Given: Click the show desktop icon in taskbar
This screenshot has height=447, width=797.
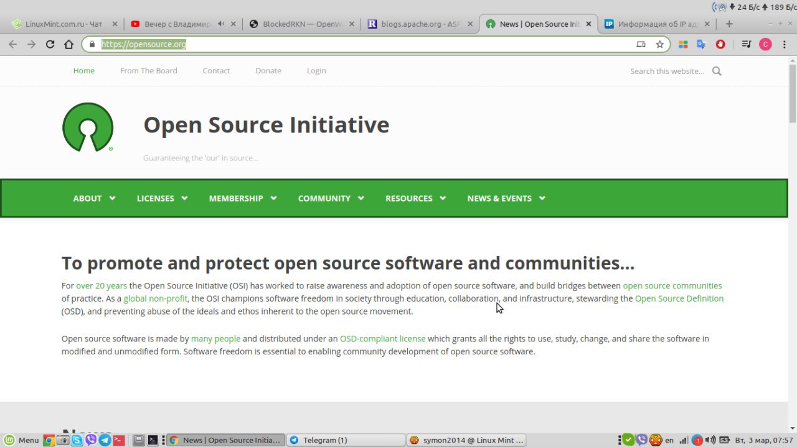Looking at the screenshot, I should coord(139,440).
